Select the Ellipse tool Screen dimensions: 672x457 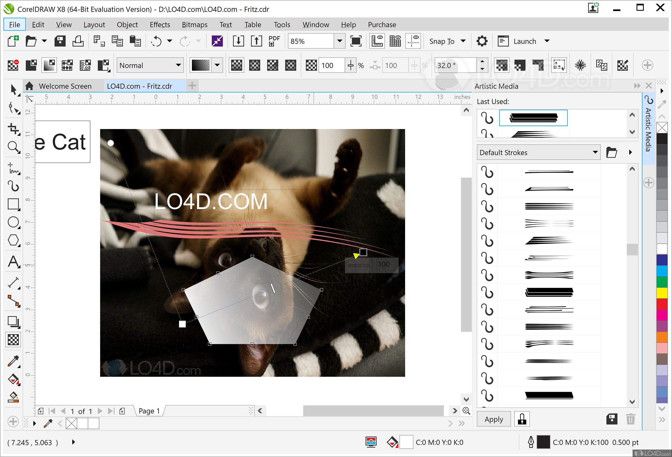click(13, 222)
